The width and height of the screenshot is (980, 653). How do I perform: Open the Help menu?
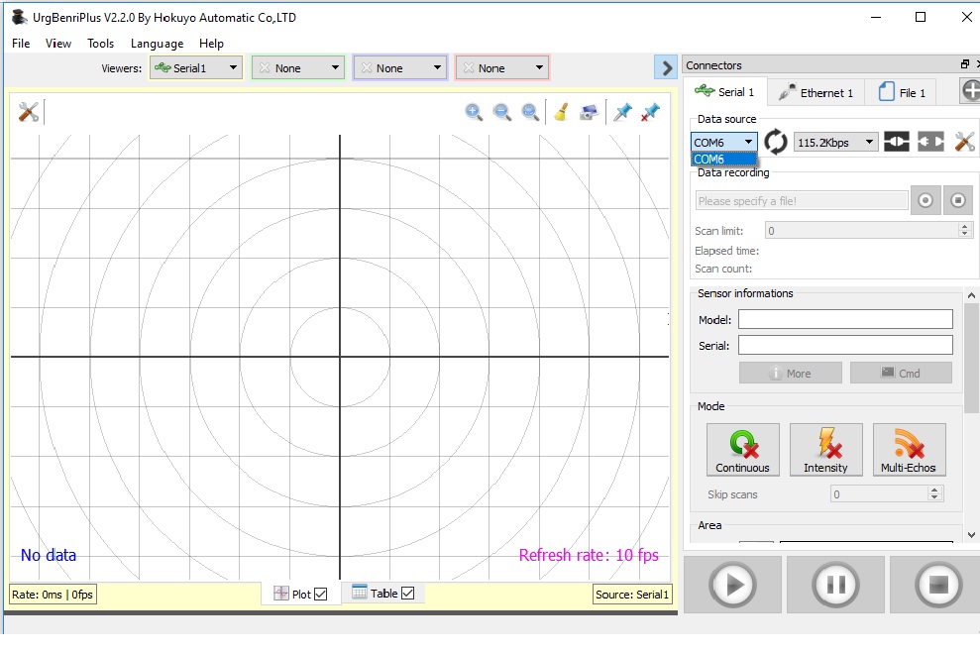point(211,44)
